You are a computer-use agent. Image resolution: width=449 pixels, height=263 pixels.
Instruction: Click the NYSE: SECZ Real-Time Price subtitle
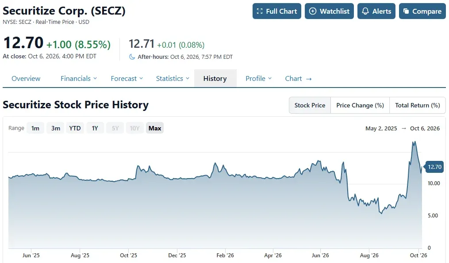46,22
